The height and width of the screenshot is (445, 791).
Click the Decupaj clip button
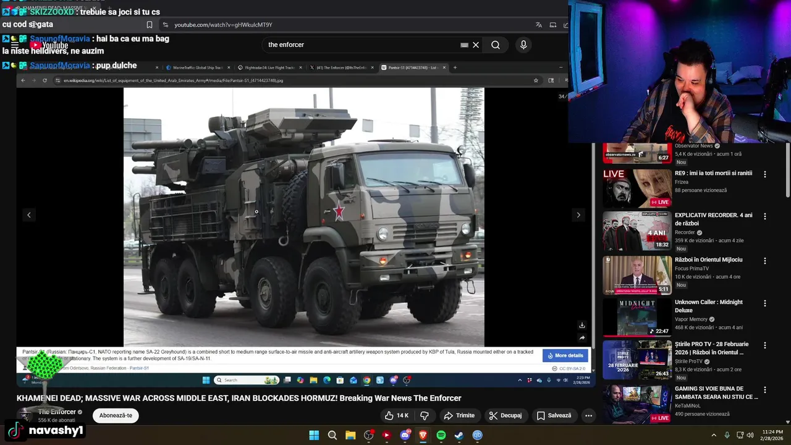(505, 415)
